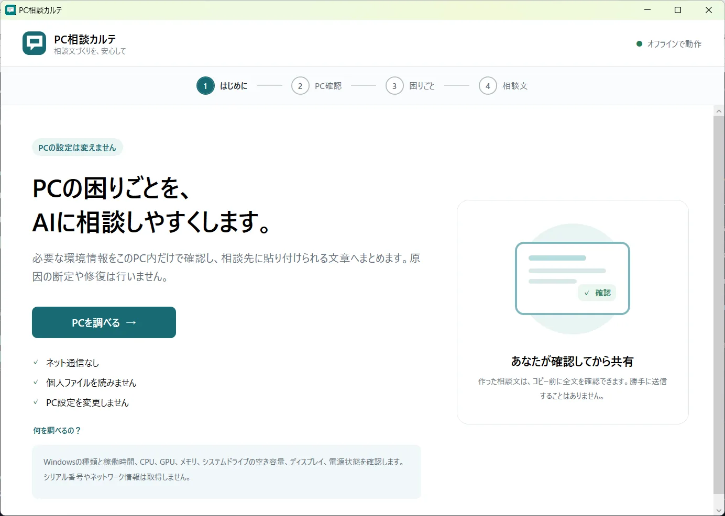725x516 pixels.
Task: Open the 何を調べるの？ link
Action: point(57,430)
